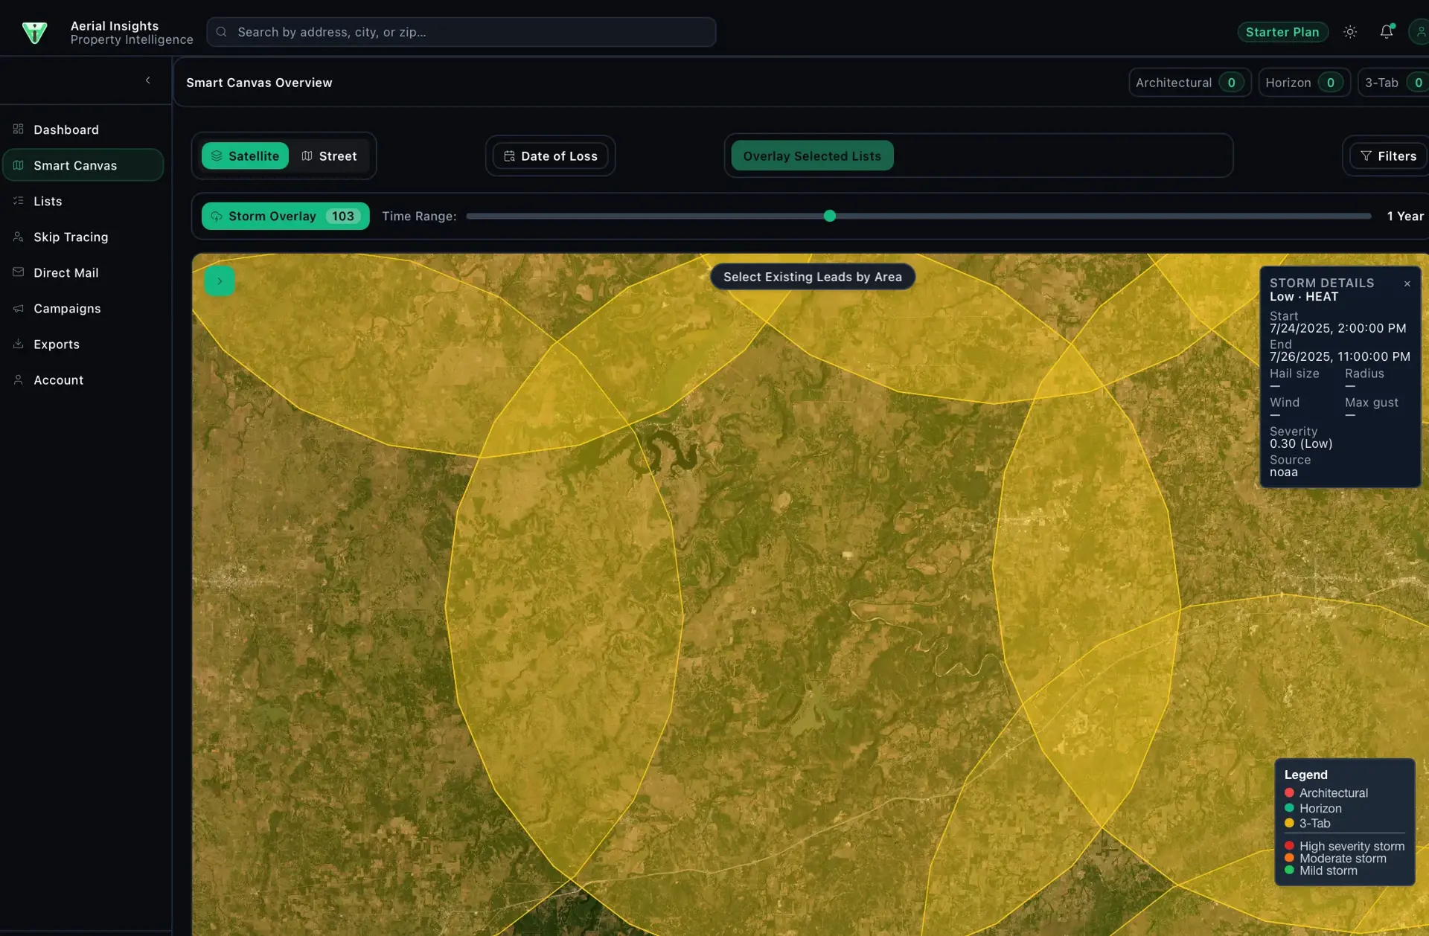Click the High severity storm legend entry
Screen dimensions: 1429x936
pyautogui.click(x=1344, y=846)
